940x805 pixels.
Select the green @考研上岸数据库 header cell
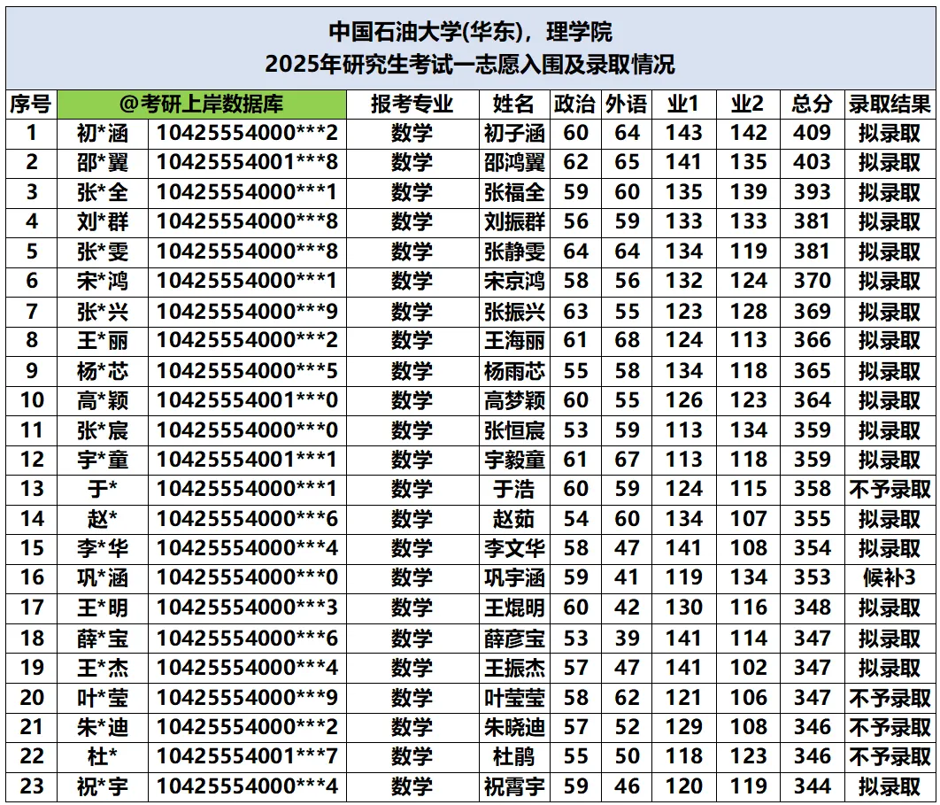tap(202, 104)
